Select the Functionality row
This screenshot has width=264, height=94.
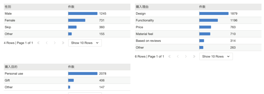[198, 20]
